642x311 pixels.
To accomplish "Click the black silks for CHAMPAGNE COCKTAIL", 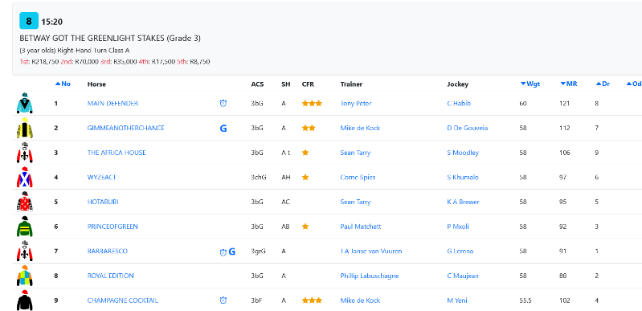I will 25,301.
